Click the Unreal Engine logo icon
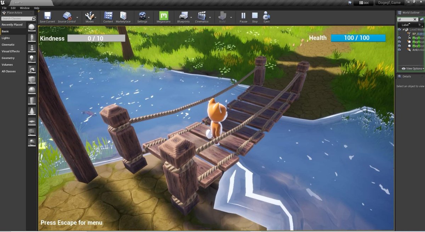 [3, 2]
